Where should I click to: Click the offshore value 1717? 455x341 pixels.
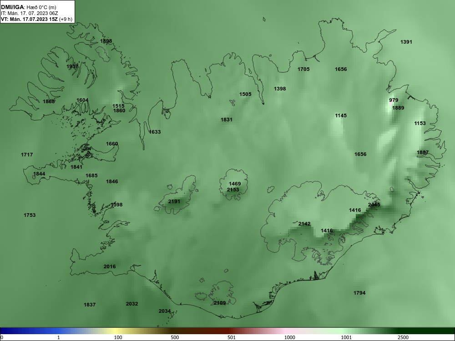27,155
